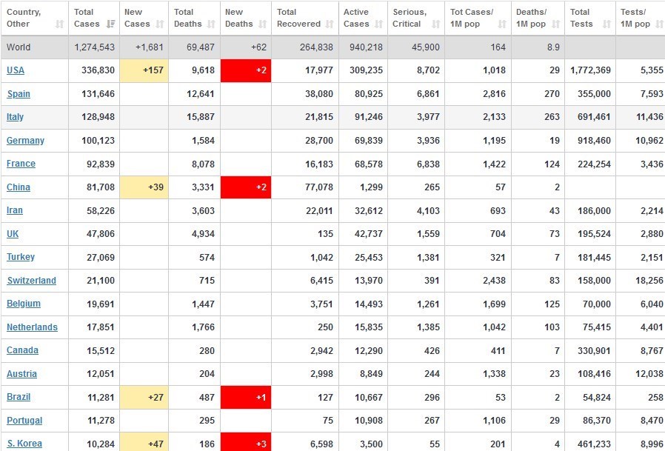Open the S. Korea country link
Viewport: 665px width, 451px height.
pyautogui.click(x=24, y=444)
